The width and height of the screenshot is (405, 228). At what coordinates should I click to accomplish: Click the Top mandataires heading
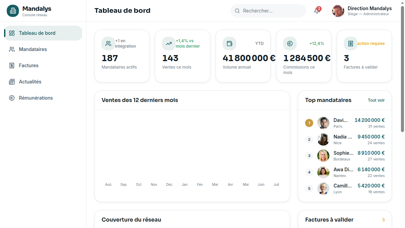coord(328,100)
